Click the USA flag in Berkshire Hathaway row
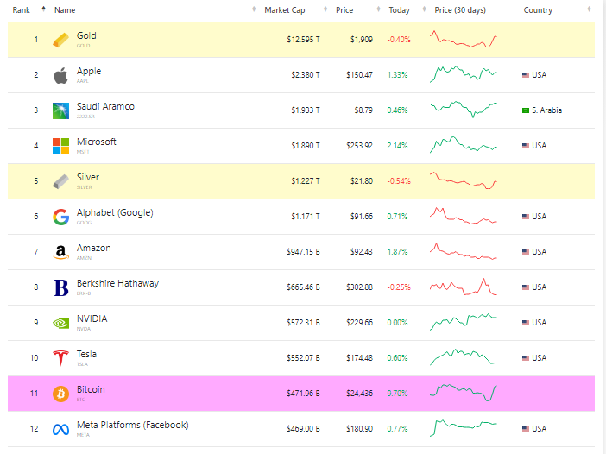 [x=526, y=287]
